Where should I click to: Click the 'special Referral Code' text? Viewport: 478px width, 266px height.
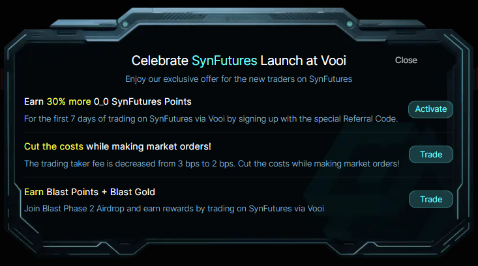point(351,118)
